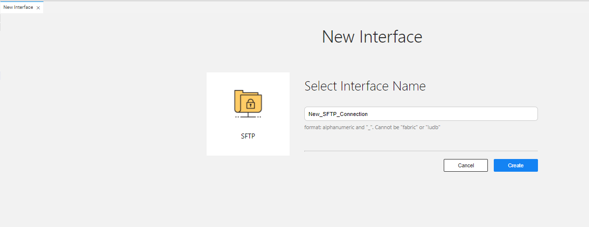The width and height of the screenshot is (589, 227).
Task: Click the padlock on the SFTP icon
Action: click(x=250, y=104)
